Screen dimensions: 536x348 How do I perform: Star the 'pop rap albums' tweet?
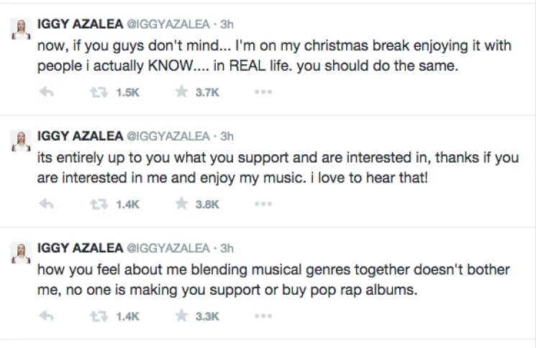pos(183,316)
